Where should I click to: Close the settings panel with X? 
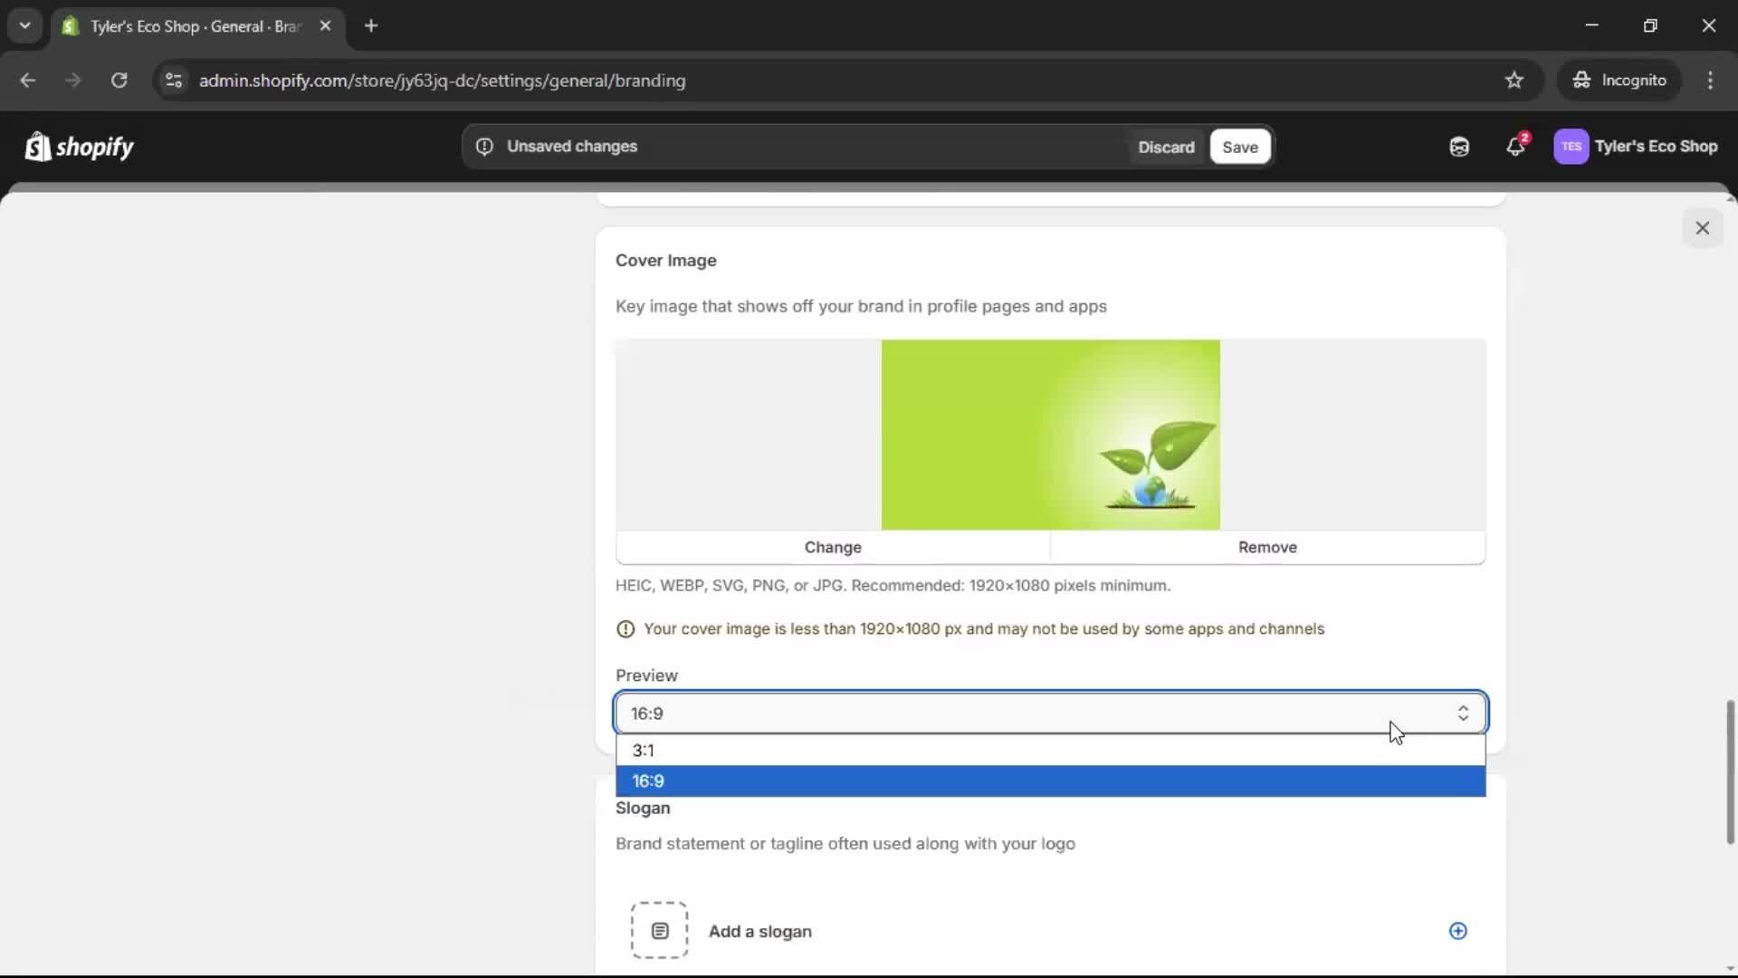point(1702,228)
